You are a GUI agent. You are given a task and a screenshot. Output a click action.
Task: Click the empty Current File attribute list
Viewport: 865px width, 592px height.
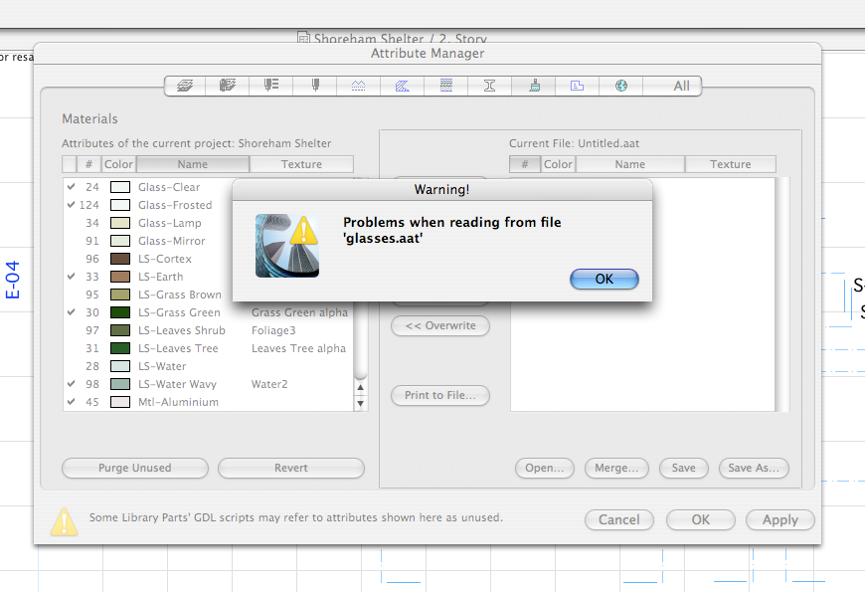point(642,356)
